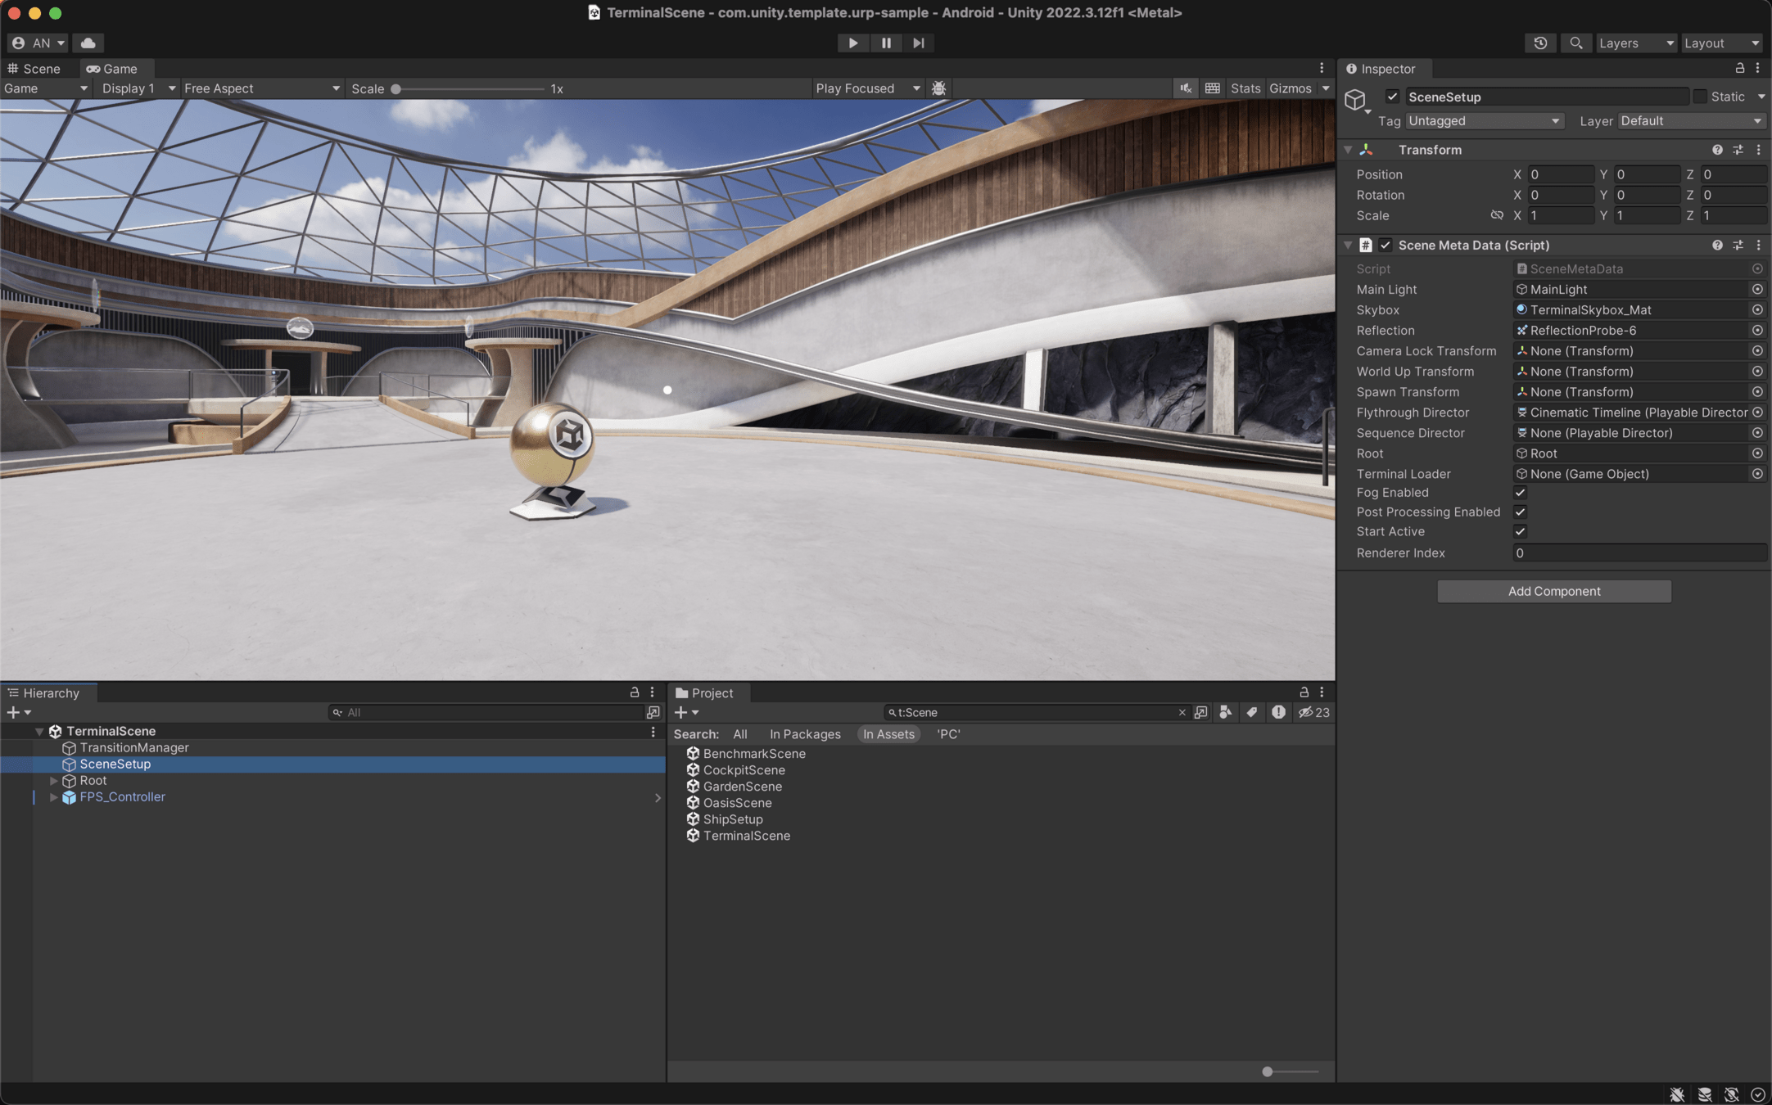Toggle the Stats overlay button
This screenshot has width=1772, height=1105.
coord(1245,88)
